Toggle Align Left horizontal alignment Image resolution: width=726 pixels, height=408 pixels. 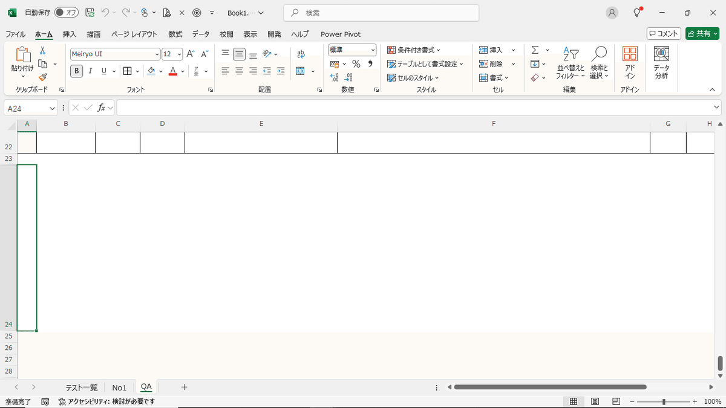(226, 71)
